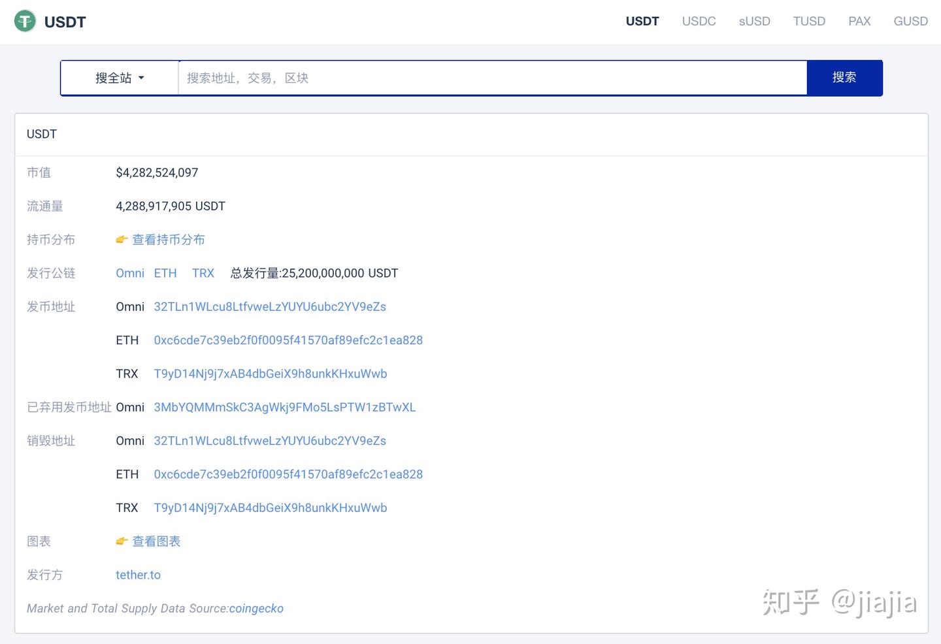This screenshot has height=644, width=941.
Task: Click the blue 搜索 button
Action: (x=844, y=78)
